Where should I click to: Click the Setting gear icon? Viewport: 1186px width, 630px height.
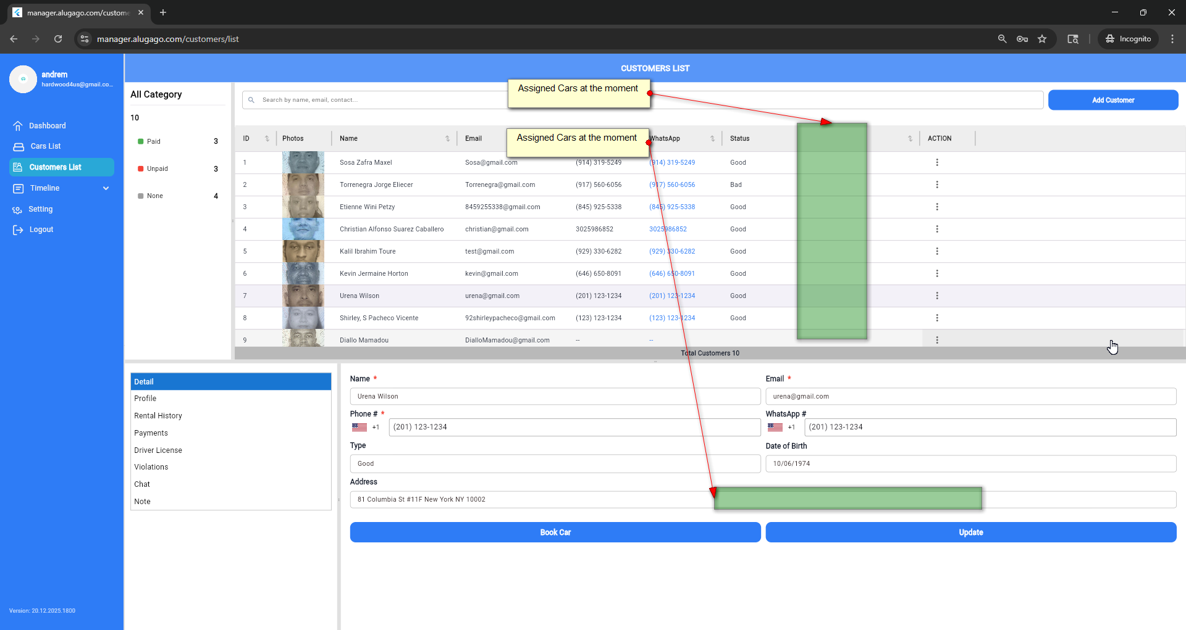tap(17, 210)
